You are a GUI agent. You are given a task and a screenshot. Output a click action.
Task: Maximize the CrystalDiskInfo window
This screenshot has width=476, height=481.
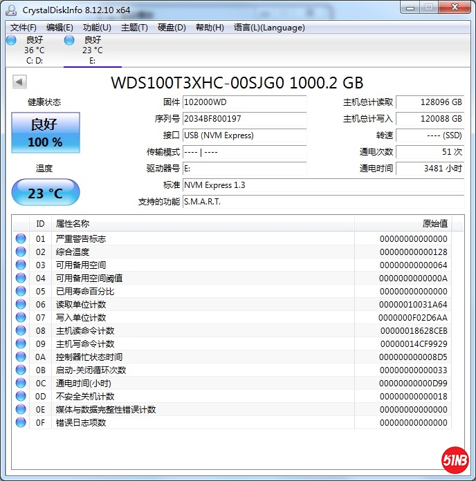pos(429,8)
